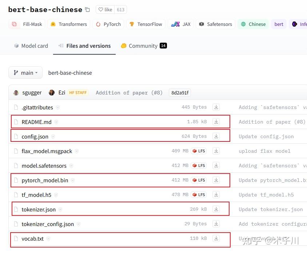Like the bert-base-chinese model

point(105,9)
